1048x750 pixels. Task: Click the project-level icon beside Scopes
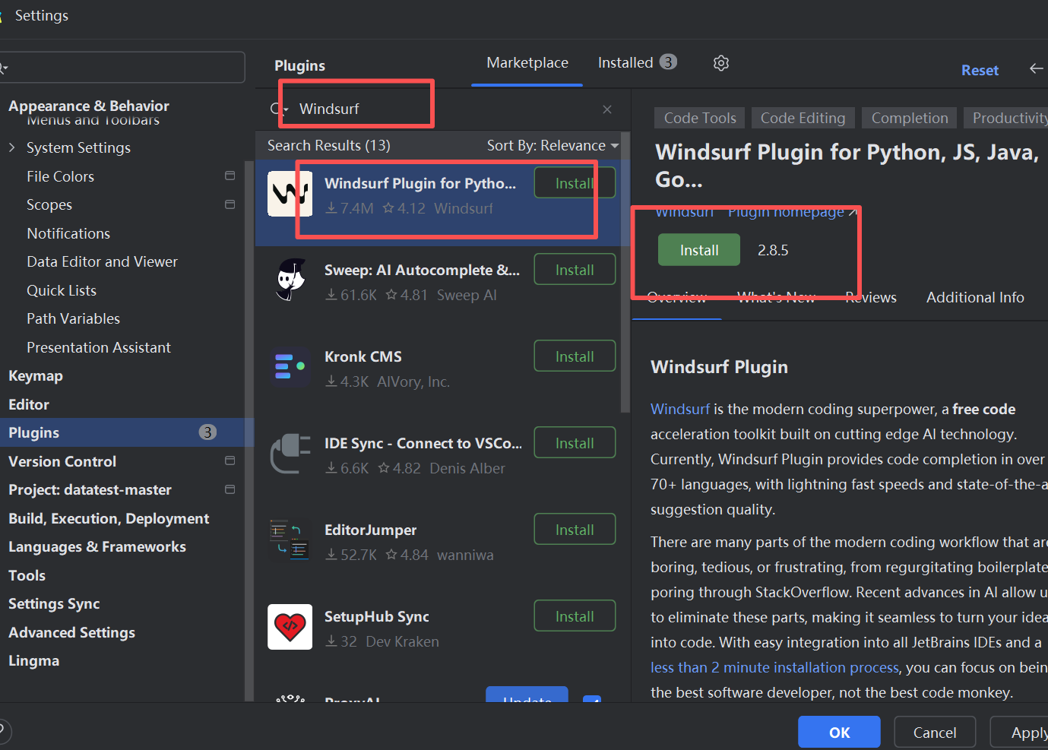pos(230,204)
